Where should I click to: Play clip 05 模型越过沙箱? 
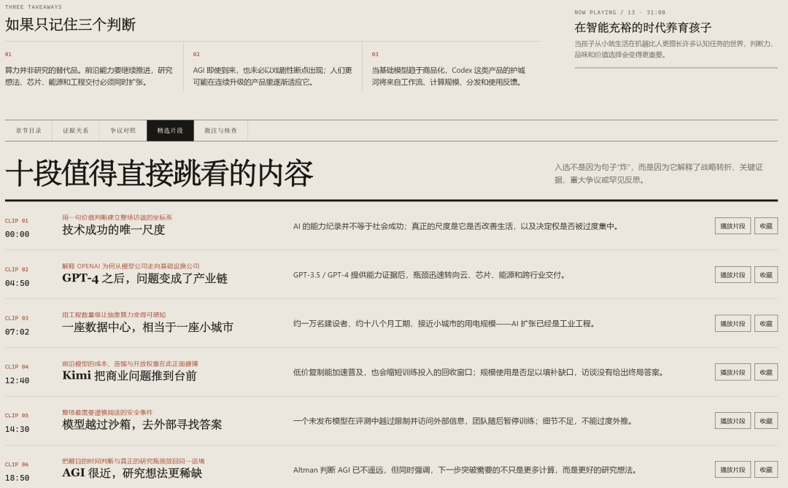733,421
